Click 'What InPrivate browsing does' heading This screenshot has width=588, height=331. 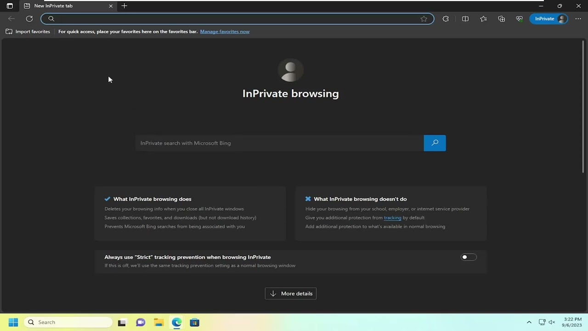tap(152, 199)
